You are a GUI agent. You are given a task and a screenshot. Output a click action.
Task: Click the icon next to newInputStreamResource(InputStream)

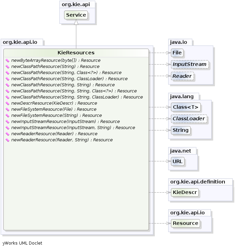[x=7, y=122]
